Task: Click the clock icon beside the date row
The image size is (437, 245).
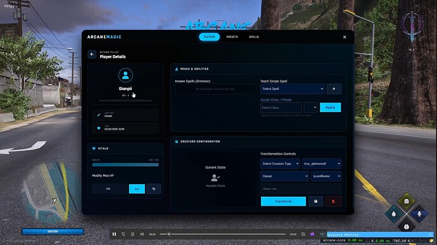Action: point(99,128)
